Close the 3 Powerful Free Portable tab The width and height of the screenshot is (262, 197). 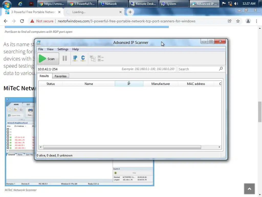(x=59, y=12)
